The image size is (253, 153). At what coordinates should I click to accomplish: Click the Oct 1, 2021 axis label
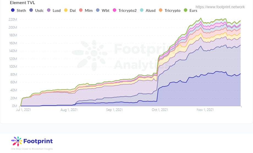[x=160, y=110]
